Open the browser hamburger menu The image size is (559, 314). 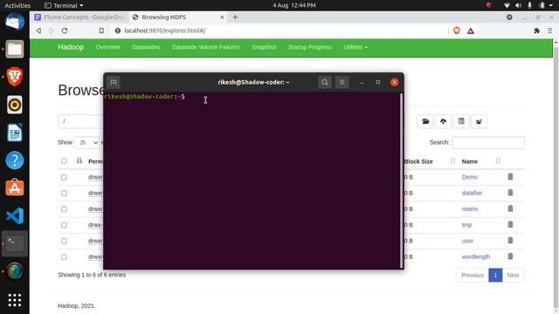pyautogui.click(x=550, y=31)
